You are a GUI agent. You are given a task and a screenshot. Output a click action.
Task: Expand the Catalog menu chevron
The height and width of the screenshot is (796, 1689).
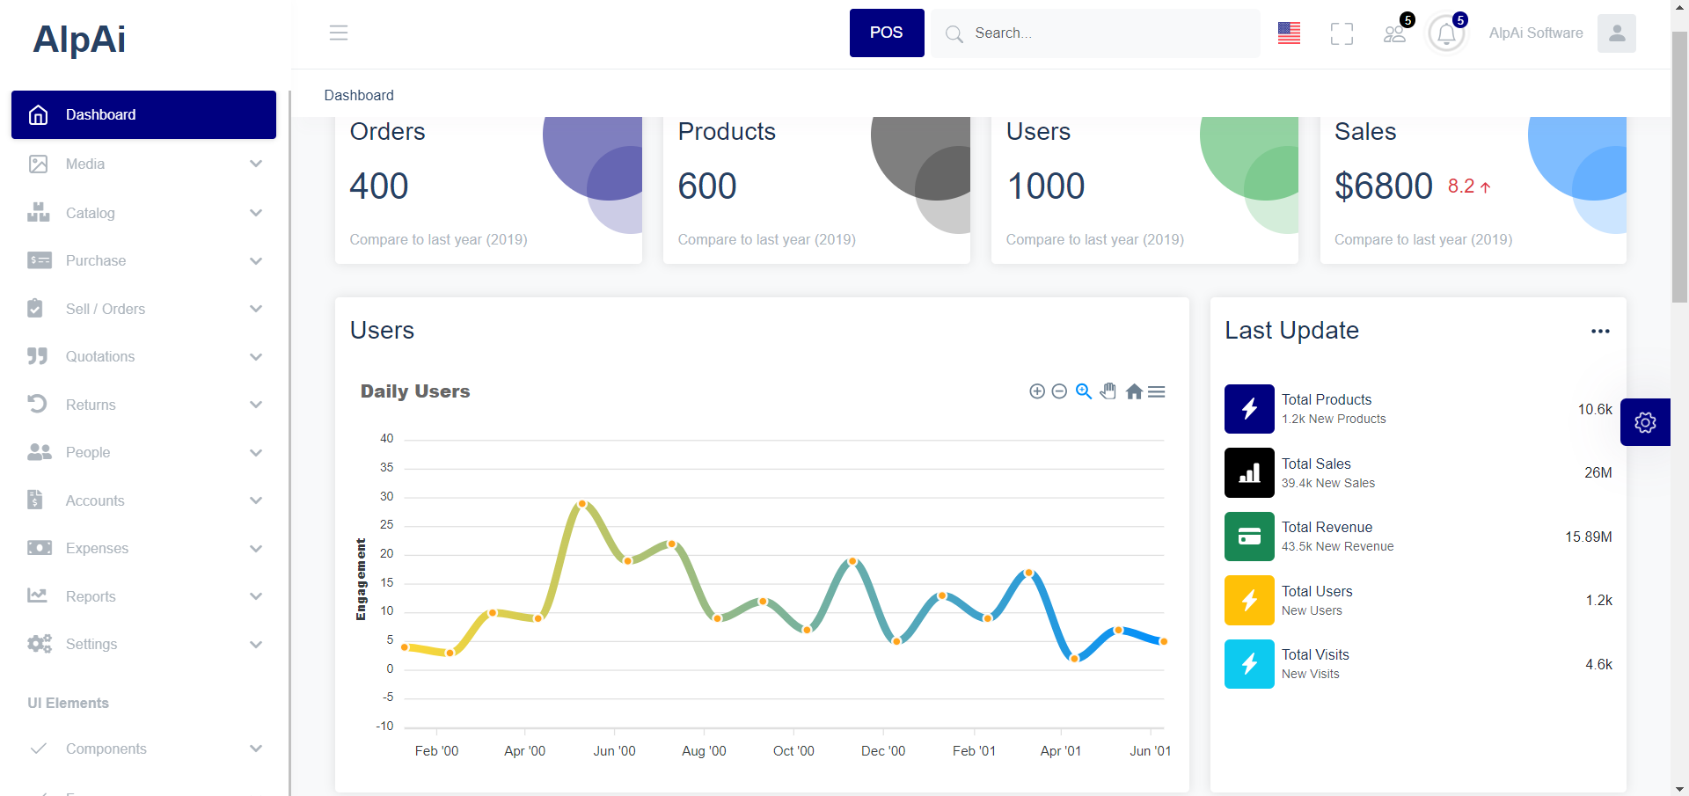(256, 213)
